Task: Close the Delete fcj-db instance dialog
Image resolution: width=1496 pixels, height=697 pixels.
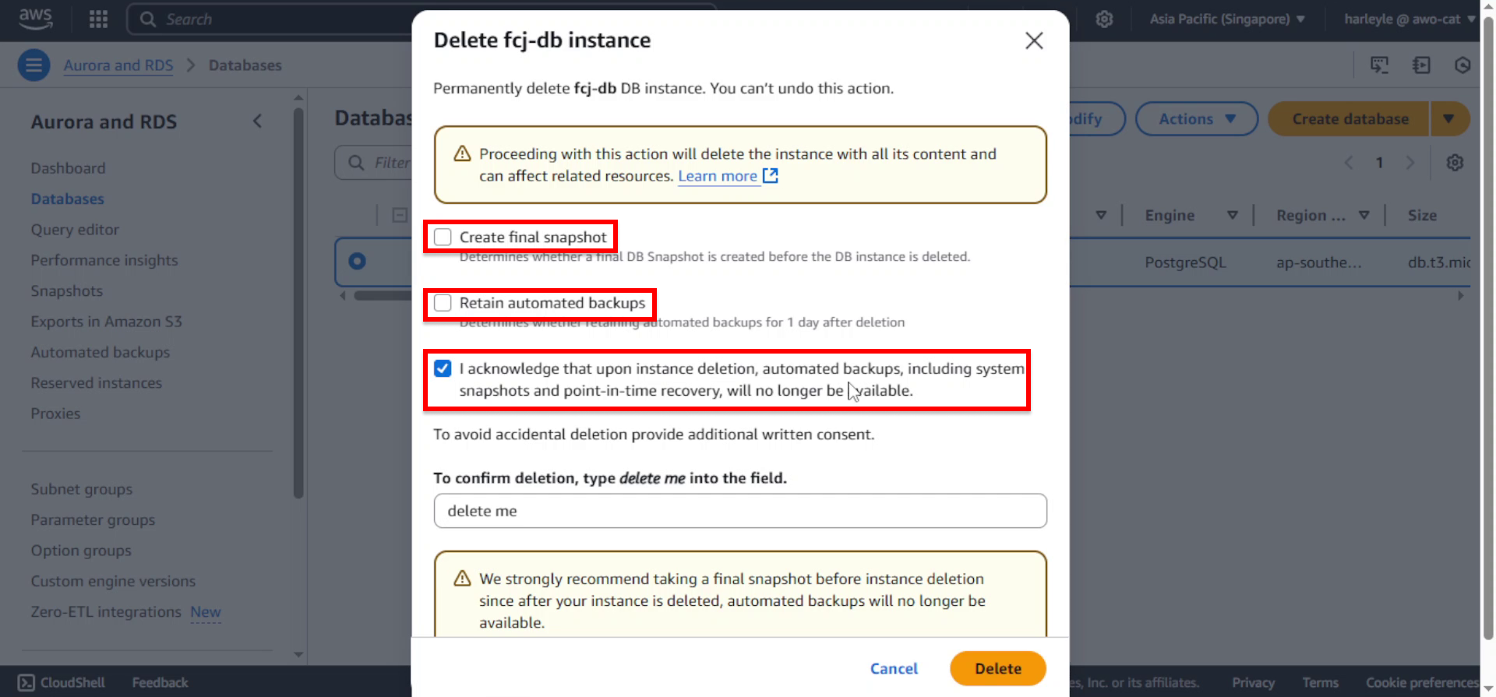Action: pos(1034,40)
